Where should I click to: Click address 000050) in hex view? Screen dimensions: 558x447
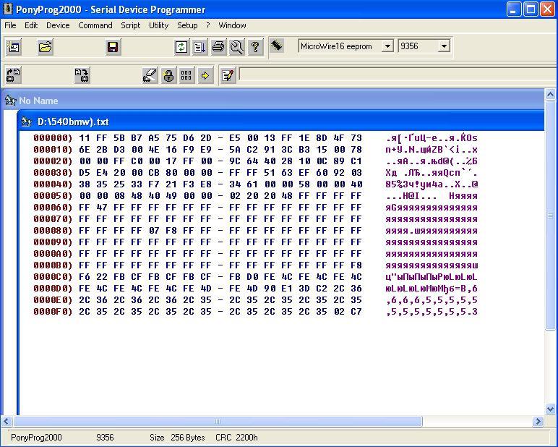point(53,196)
